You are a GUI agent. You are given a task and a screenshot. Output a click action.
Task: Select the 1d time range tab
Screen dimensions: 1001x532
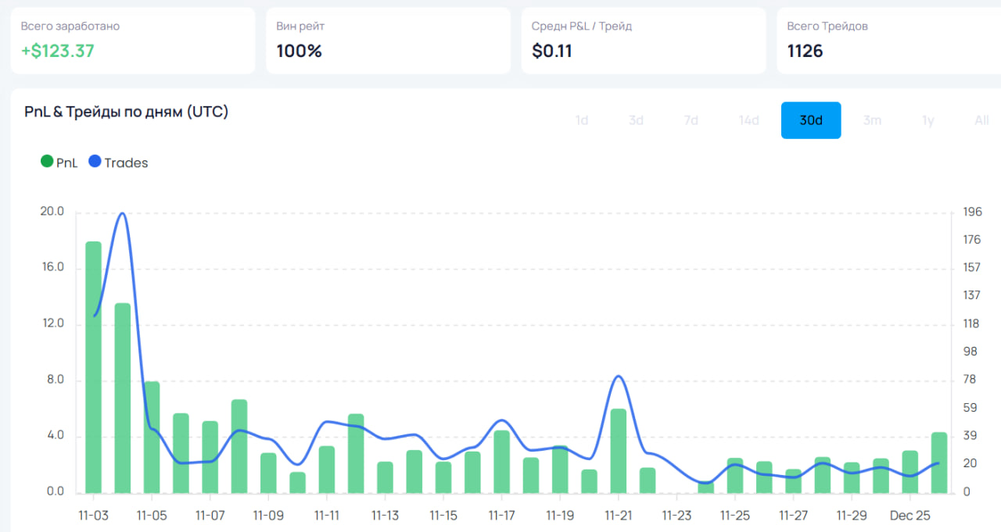pos(582,120)
